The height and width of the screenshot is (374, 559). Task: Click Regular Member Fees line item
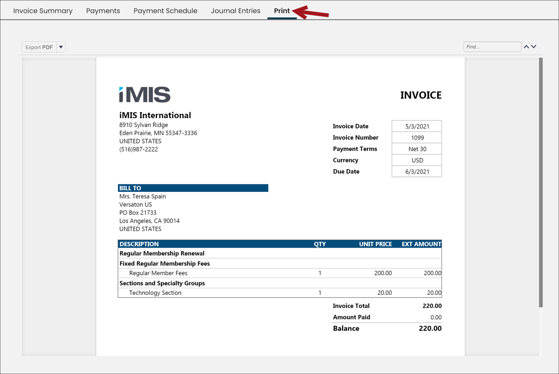click(x=158, y=273)
